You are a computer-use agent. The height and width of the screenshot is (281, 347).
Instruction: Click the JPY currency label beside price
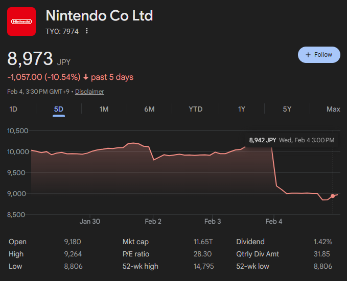click(x=64, y=62)
